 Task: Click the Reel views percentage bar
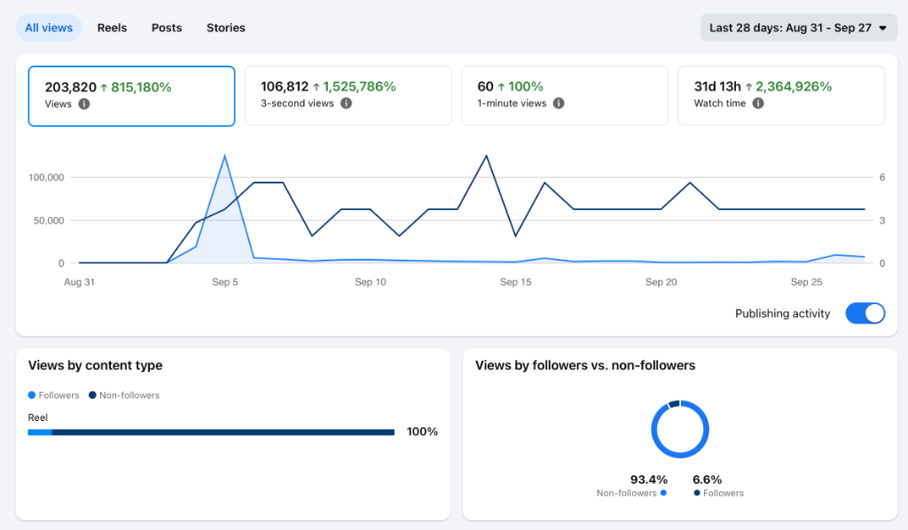point(211,433)
